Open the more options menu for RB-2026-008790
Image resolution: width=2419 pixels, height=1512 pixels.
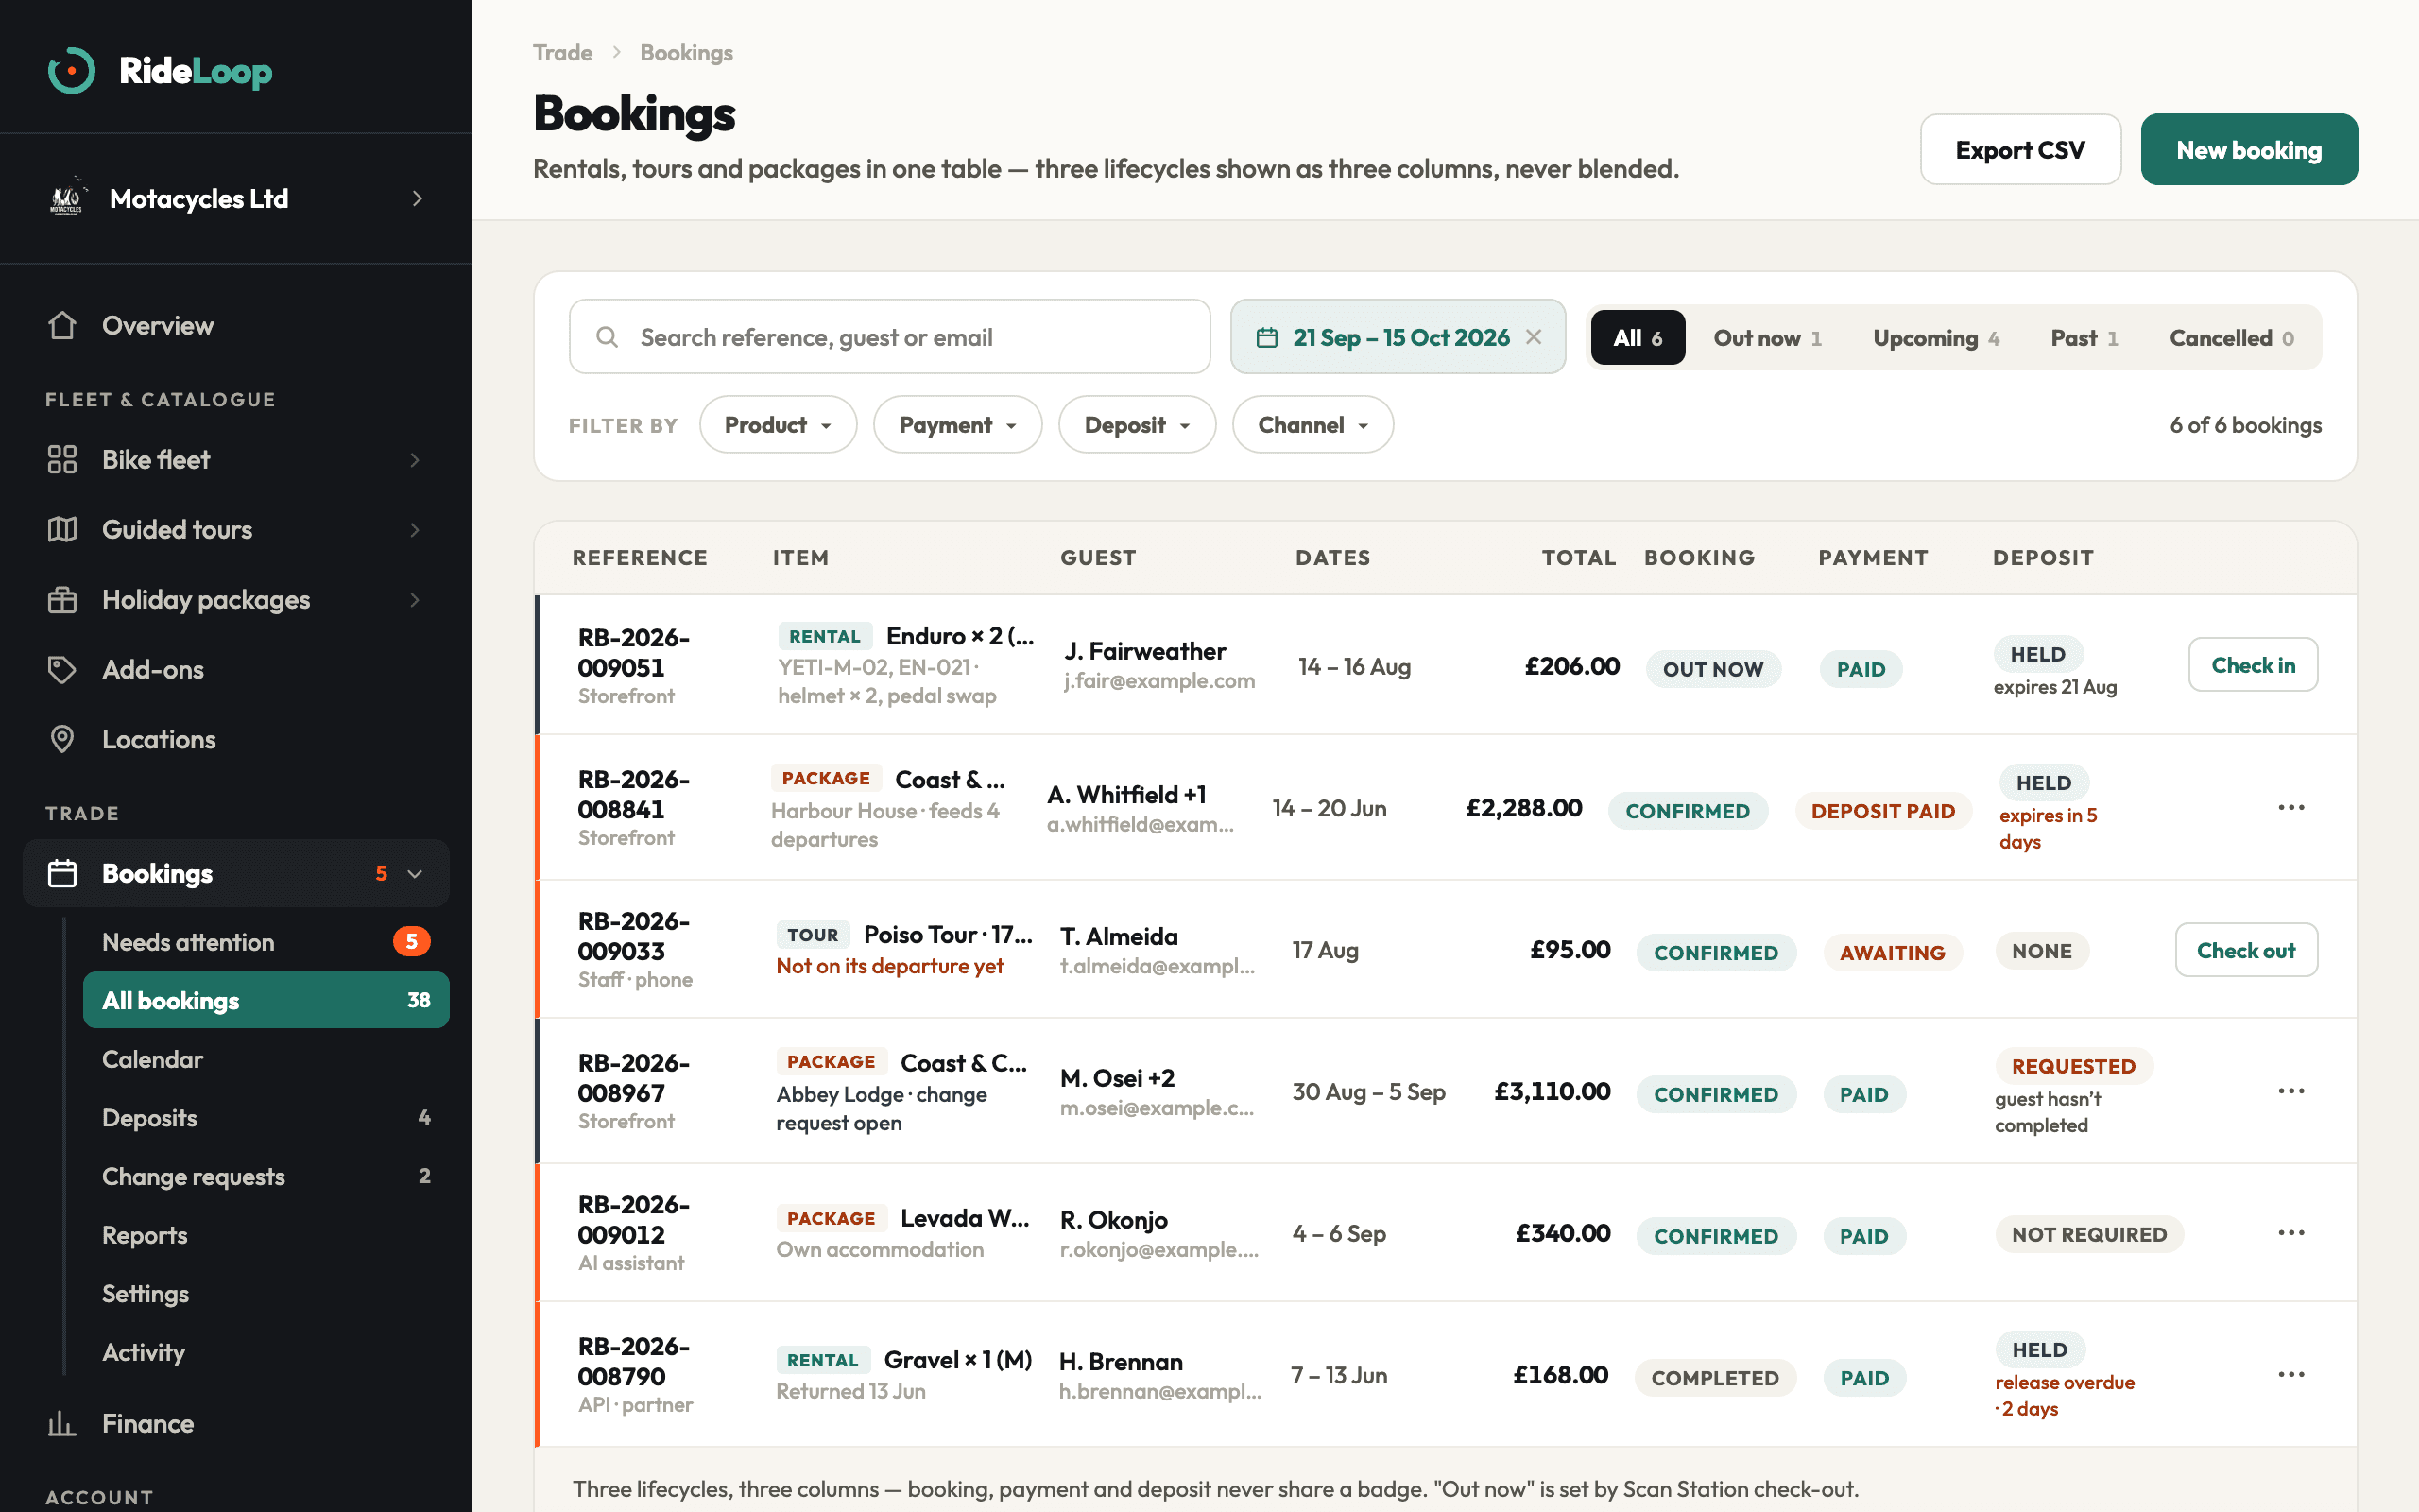coord(2291,1374)
